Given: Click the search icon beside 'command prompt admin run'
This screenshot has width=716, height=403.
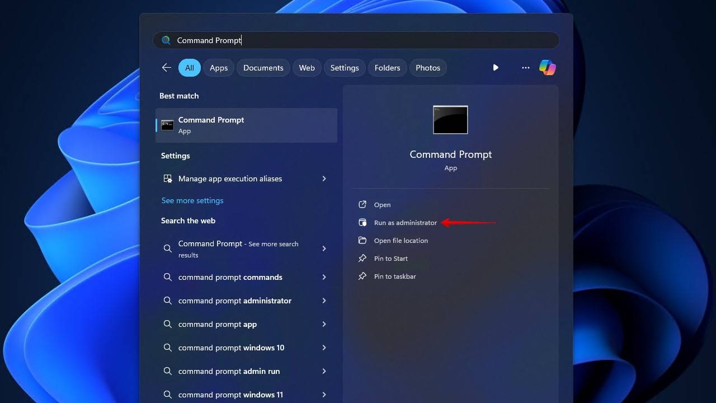Looking at the screenshot, I should click(x=167, y=371).
